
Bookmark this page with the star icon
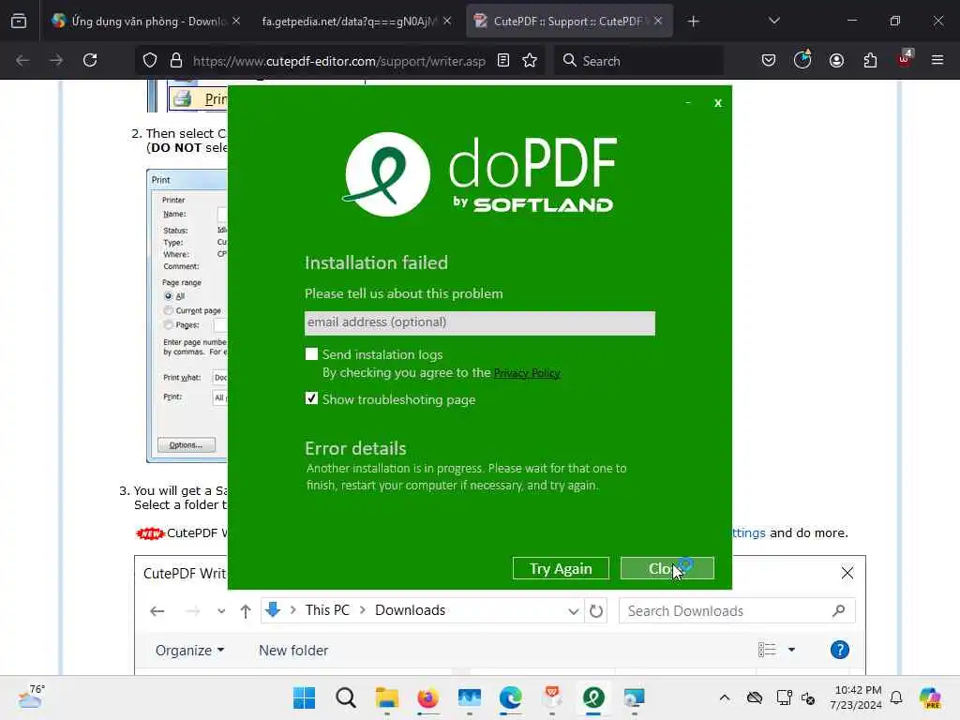[530, 60]
